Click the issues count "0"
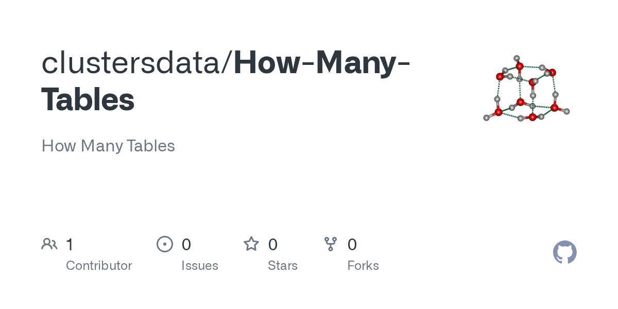The width and height of the screenshot is (618, 309). (x=186, y=244)
